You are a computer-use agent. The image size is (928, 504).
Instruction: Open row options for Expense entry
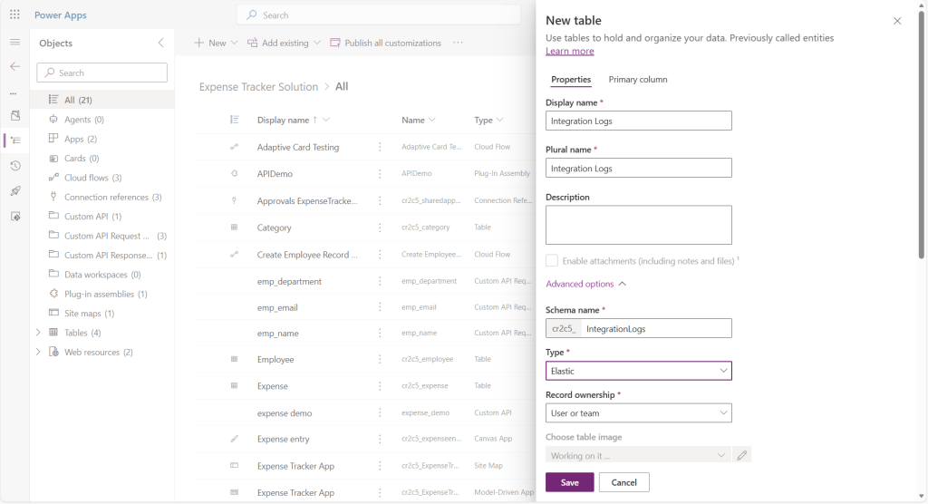380,439
